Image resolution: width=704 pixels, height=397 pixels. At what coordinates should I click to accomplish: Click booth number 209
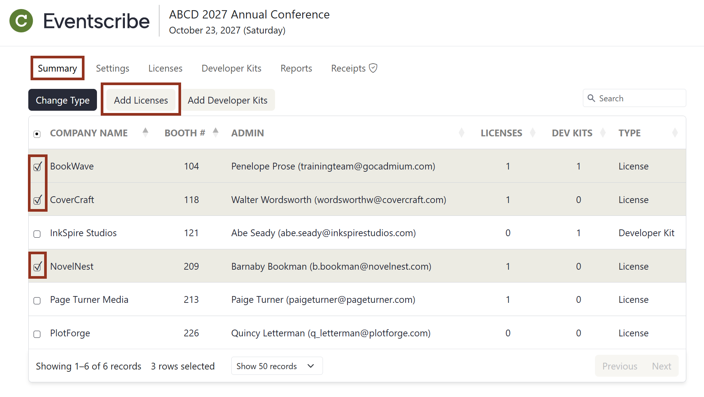click(191, 266)
